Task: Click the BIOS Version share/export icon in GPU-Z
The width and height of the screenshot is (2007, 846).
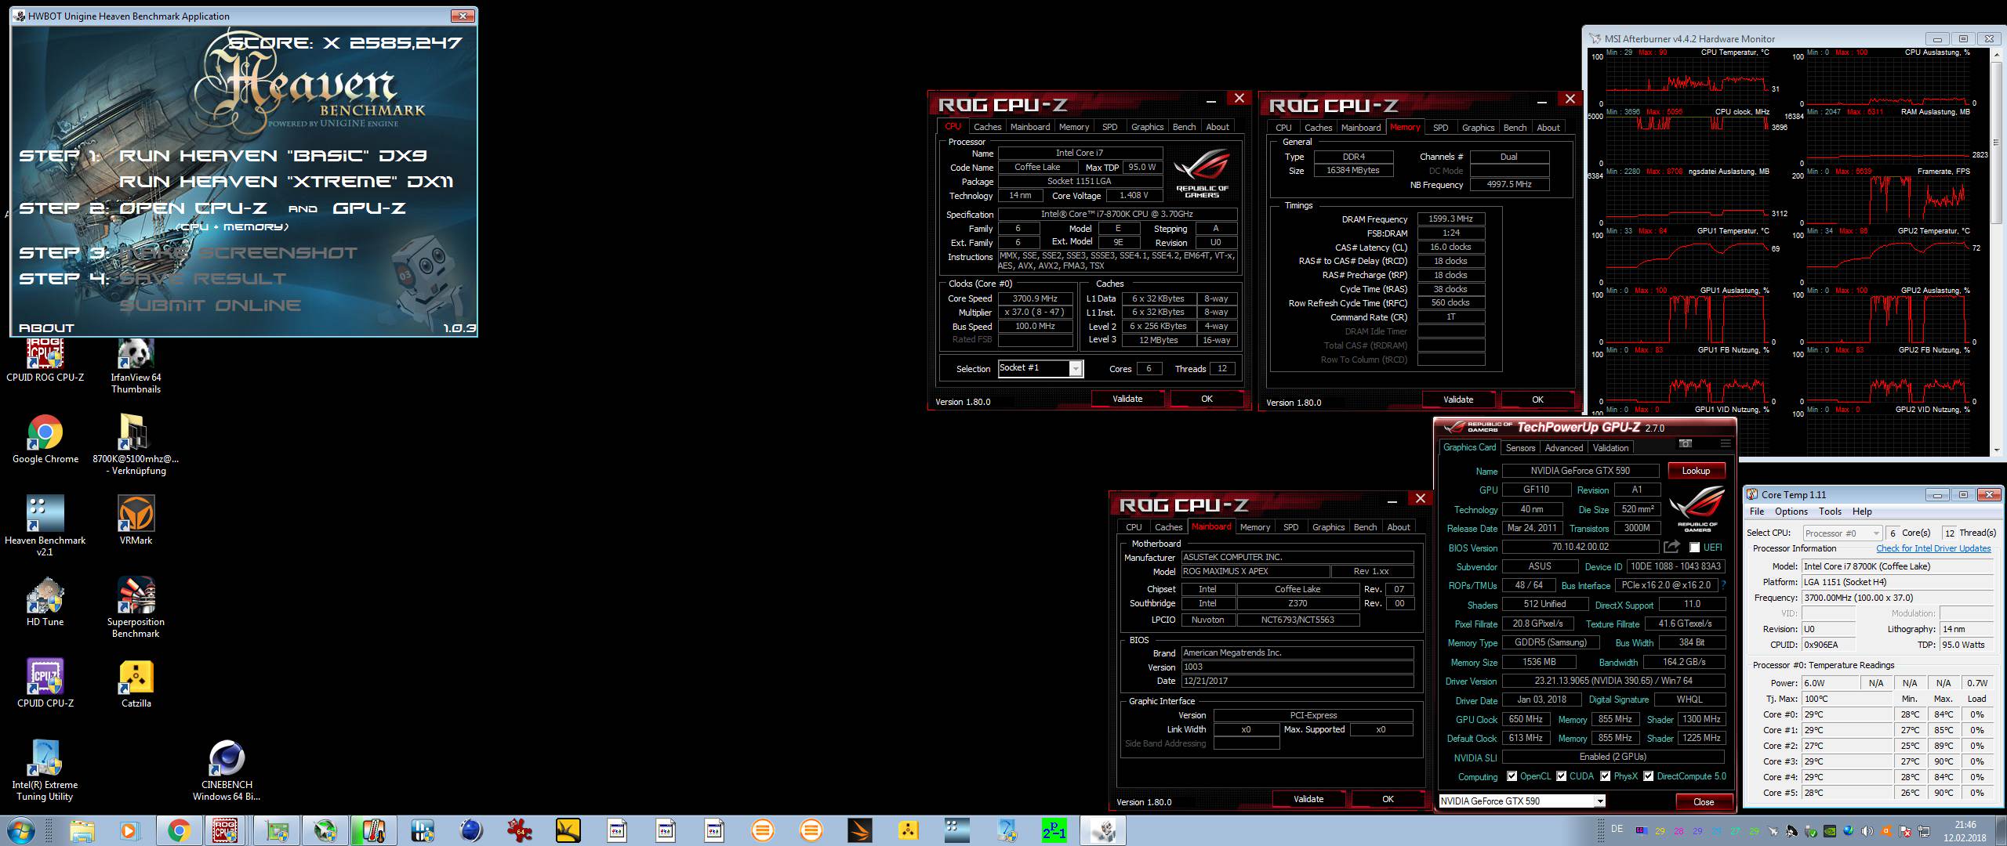Action: click(x=1671, y=547)
